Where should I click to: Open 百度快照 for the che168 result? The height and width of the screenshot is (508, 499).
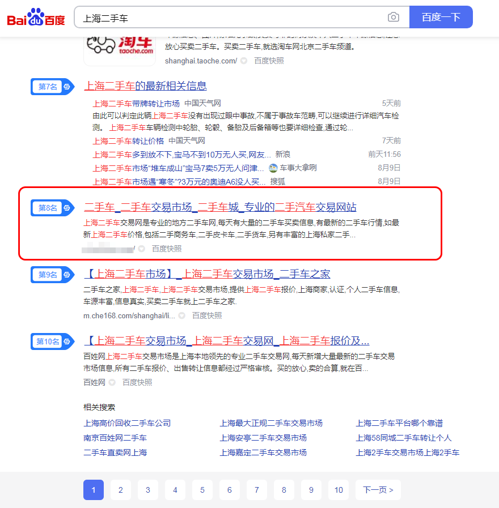coord(207,315)
